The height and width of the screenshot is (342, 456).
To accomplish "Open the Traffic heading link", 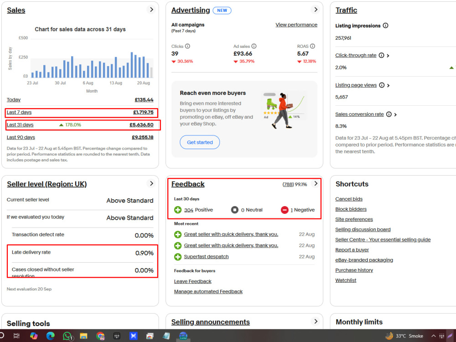I will pyautogui.click(x=346, y=10).
